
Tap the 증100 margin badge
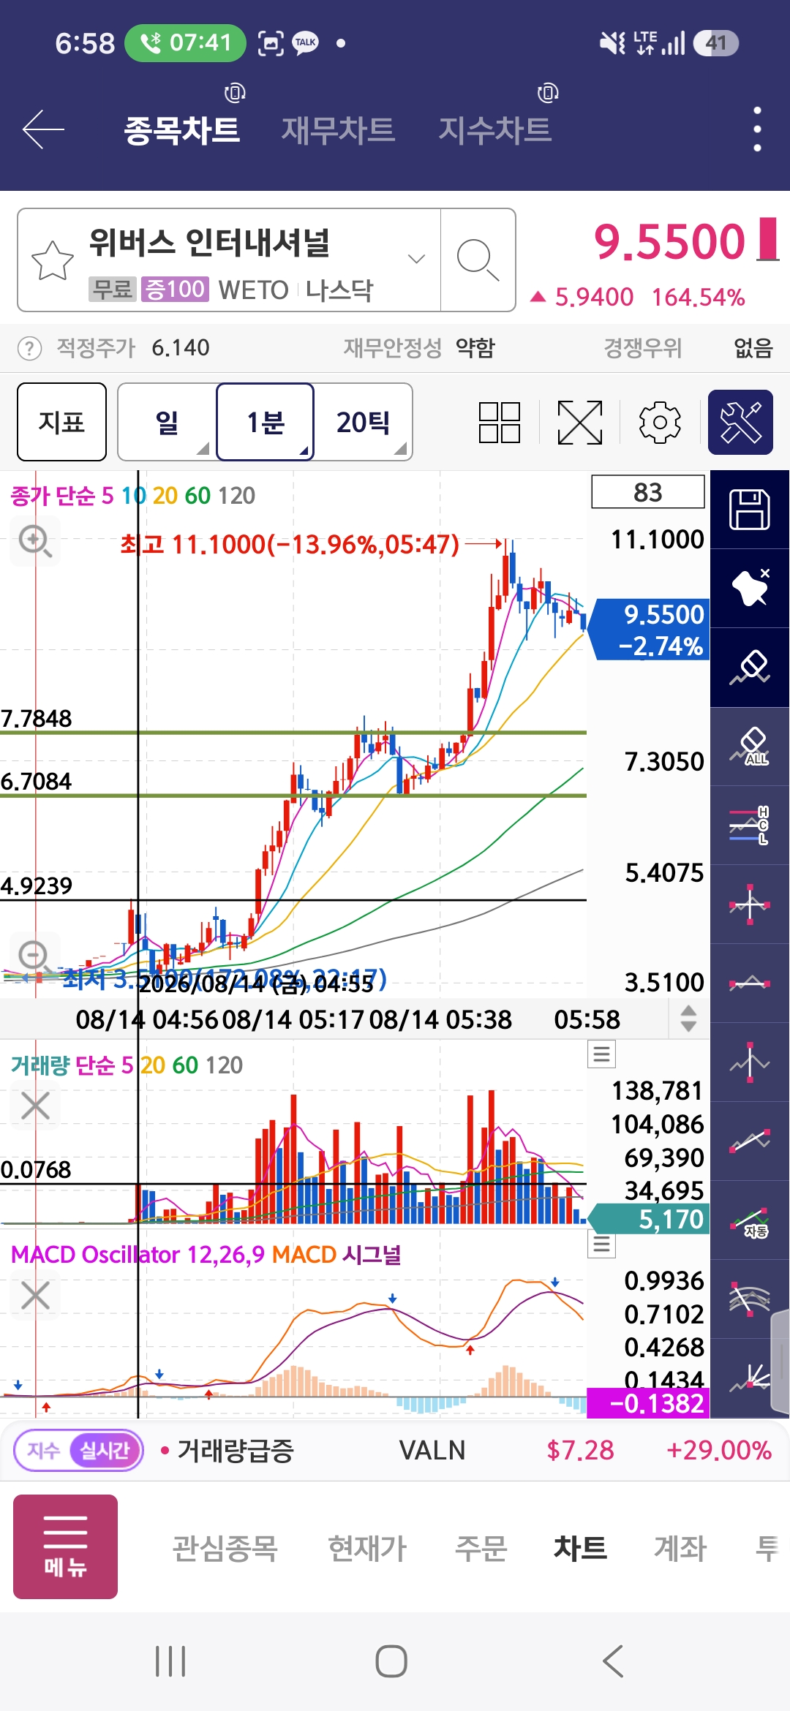[x=175, y=290]
